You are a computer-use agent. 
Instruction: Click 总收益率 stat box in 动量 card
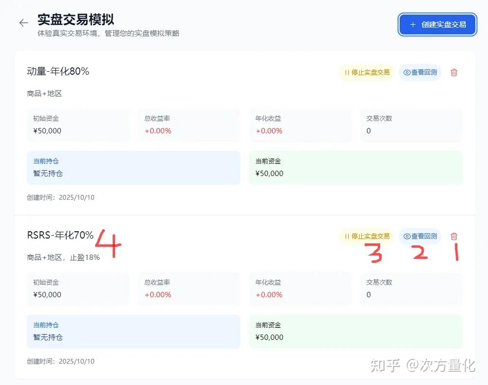coord(189,125)
